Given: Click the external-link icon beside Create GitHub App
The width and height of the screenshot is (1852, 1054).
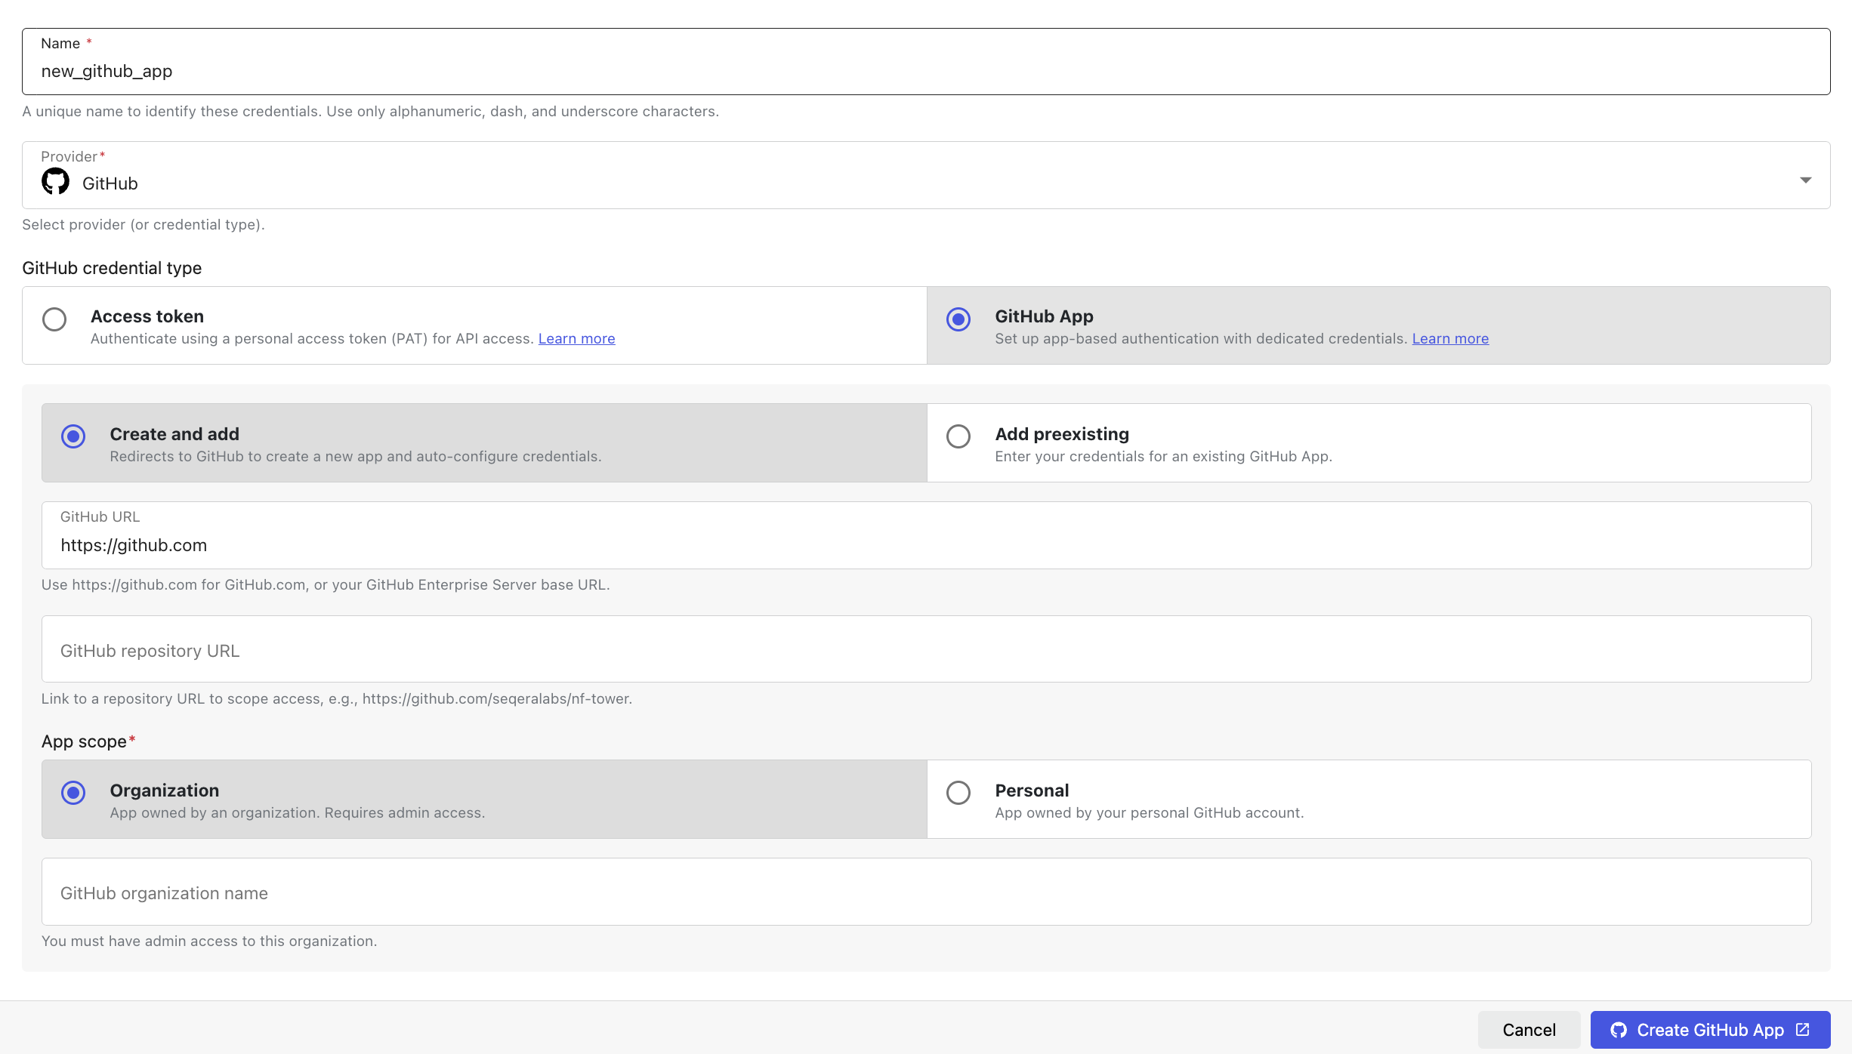Looking at the screenshot, I should (1803, 1029).
